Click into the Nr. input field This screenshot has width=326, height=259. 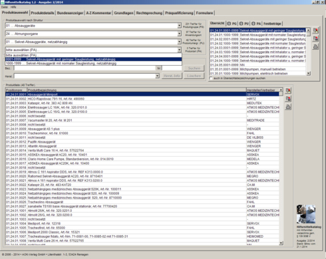click(x=172, y=68)
